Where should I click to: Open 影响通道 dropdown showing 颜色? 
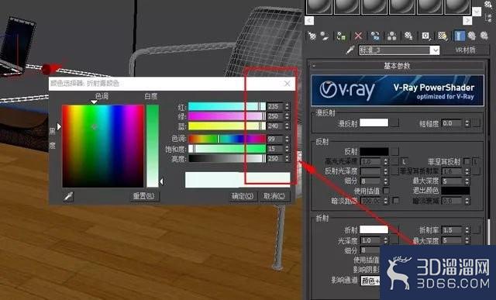[370, 281]
